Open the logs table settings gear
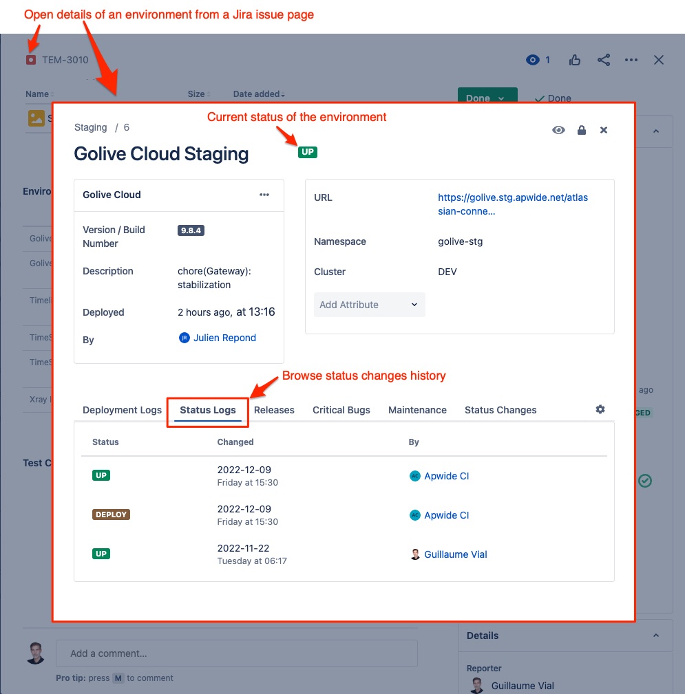Viewport: 685px width, 694px height. point(600,409)
